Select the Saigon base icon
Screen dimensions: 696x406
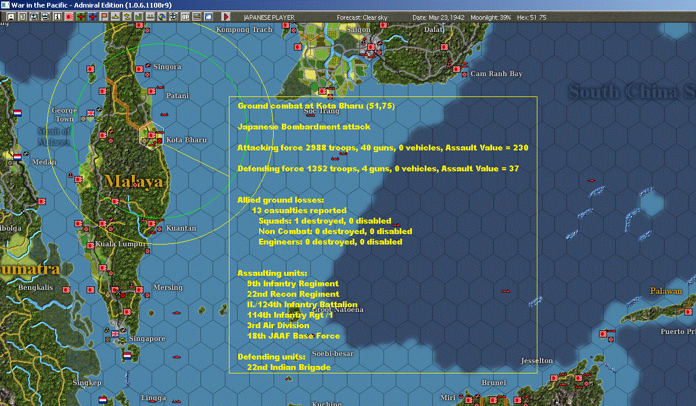click(371, 47)
